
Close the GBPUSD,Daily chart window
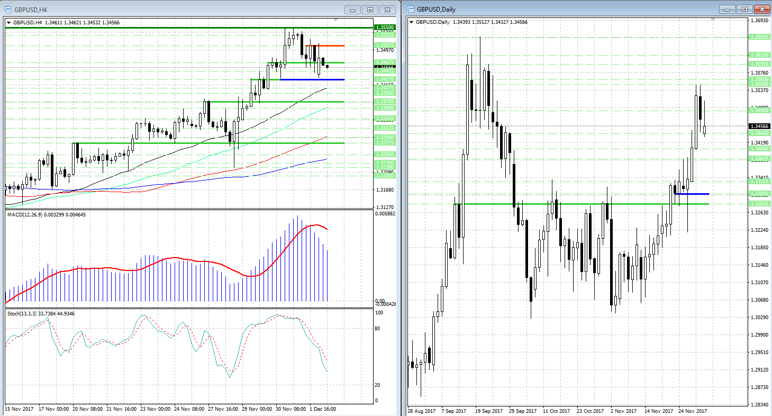point(762,9)
